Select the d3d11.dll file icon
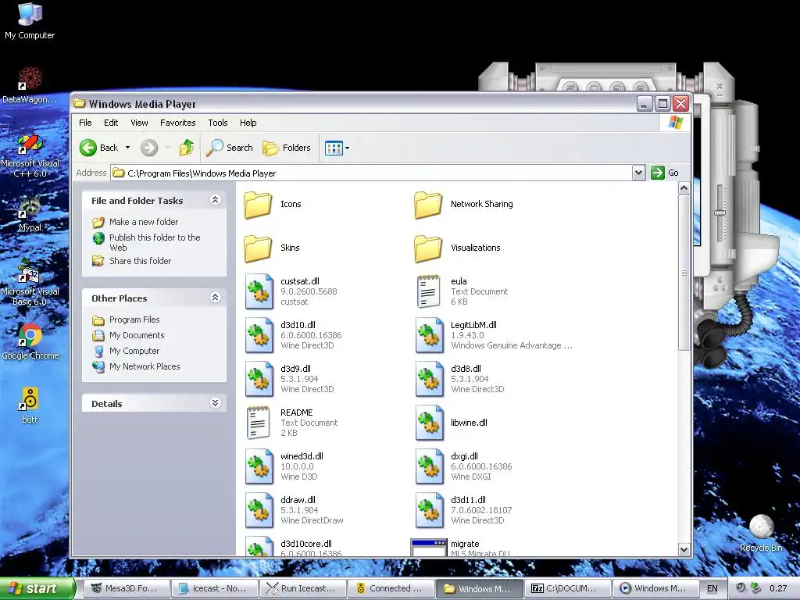800x600 pixels. [x=430, y=510]
